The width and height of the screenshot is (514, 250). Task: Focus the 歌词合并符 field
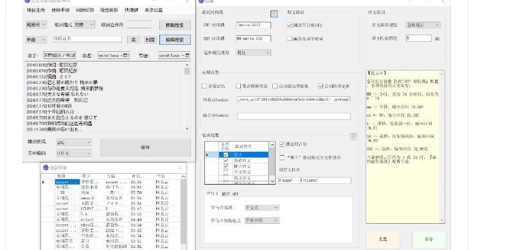(139, 24)
